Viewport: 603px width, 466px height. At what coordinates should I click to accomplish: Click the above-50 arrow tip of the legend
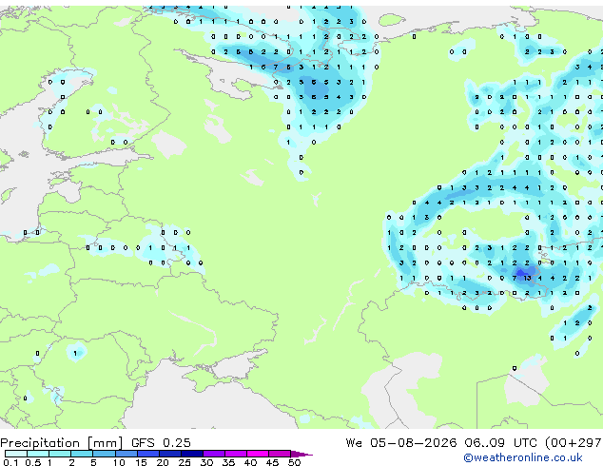[x=301, y=454]
